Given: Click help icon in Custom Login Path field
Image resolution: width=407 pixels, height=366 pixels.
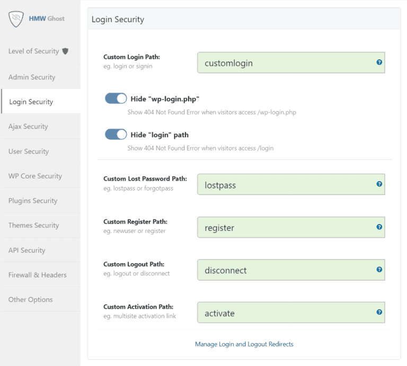Looking at the screenshot, I should (x=379, y=62).
